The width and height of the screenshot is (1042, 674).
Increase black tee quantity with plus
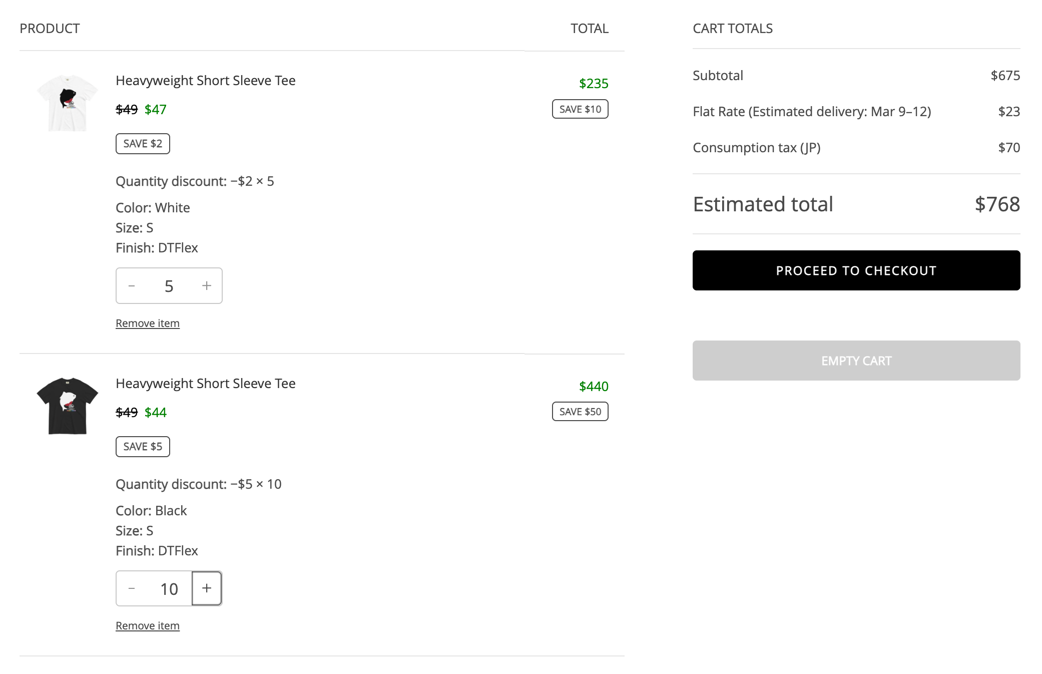click(x=207, y=588)
